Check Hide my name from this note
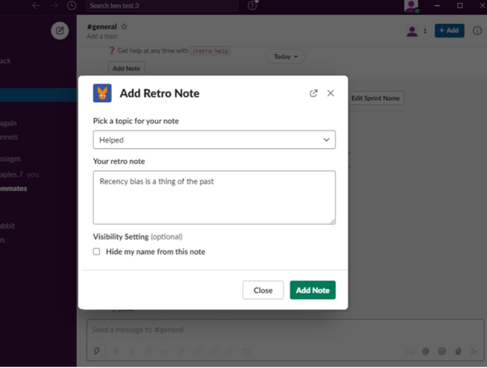Viewport: 487px width, 368px height. [96, 252]
